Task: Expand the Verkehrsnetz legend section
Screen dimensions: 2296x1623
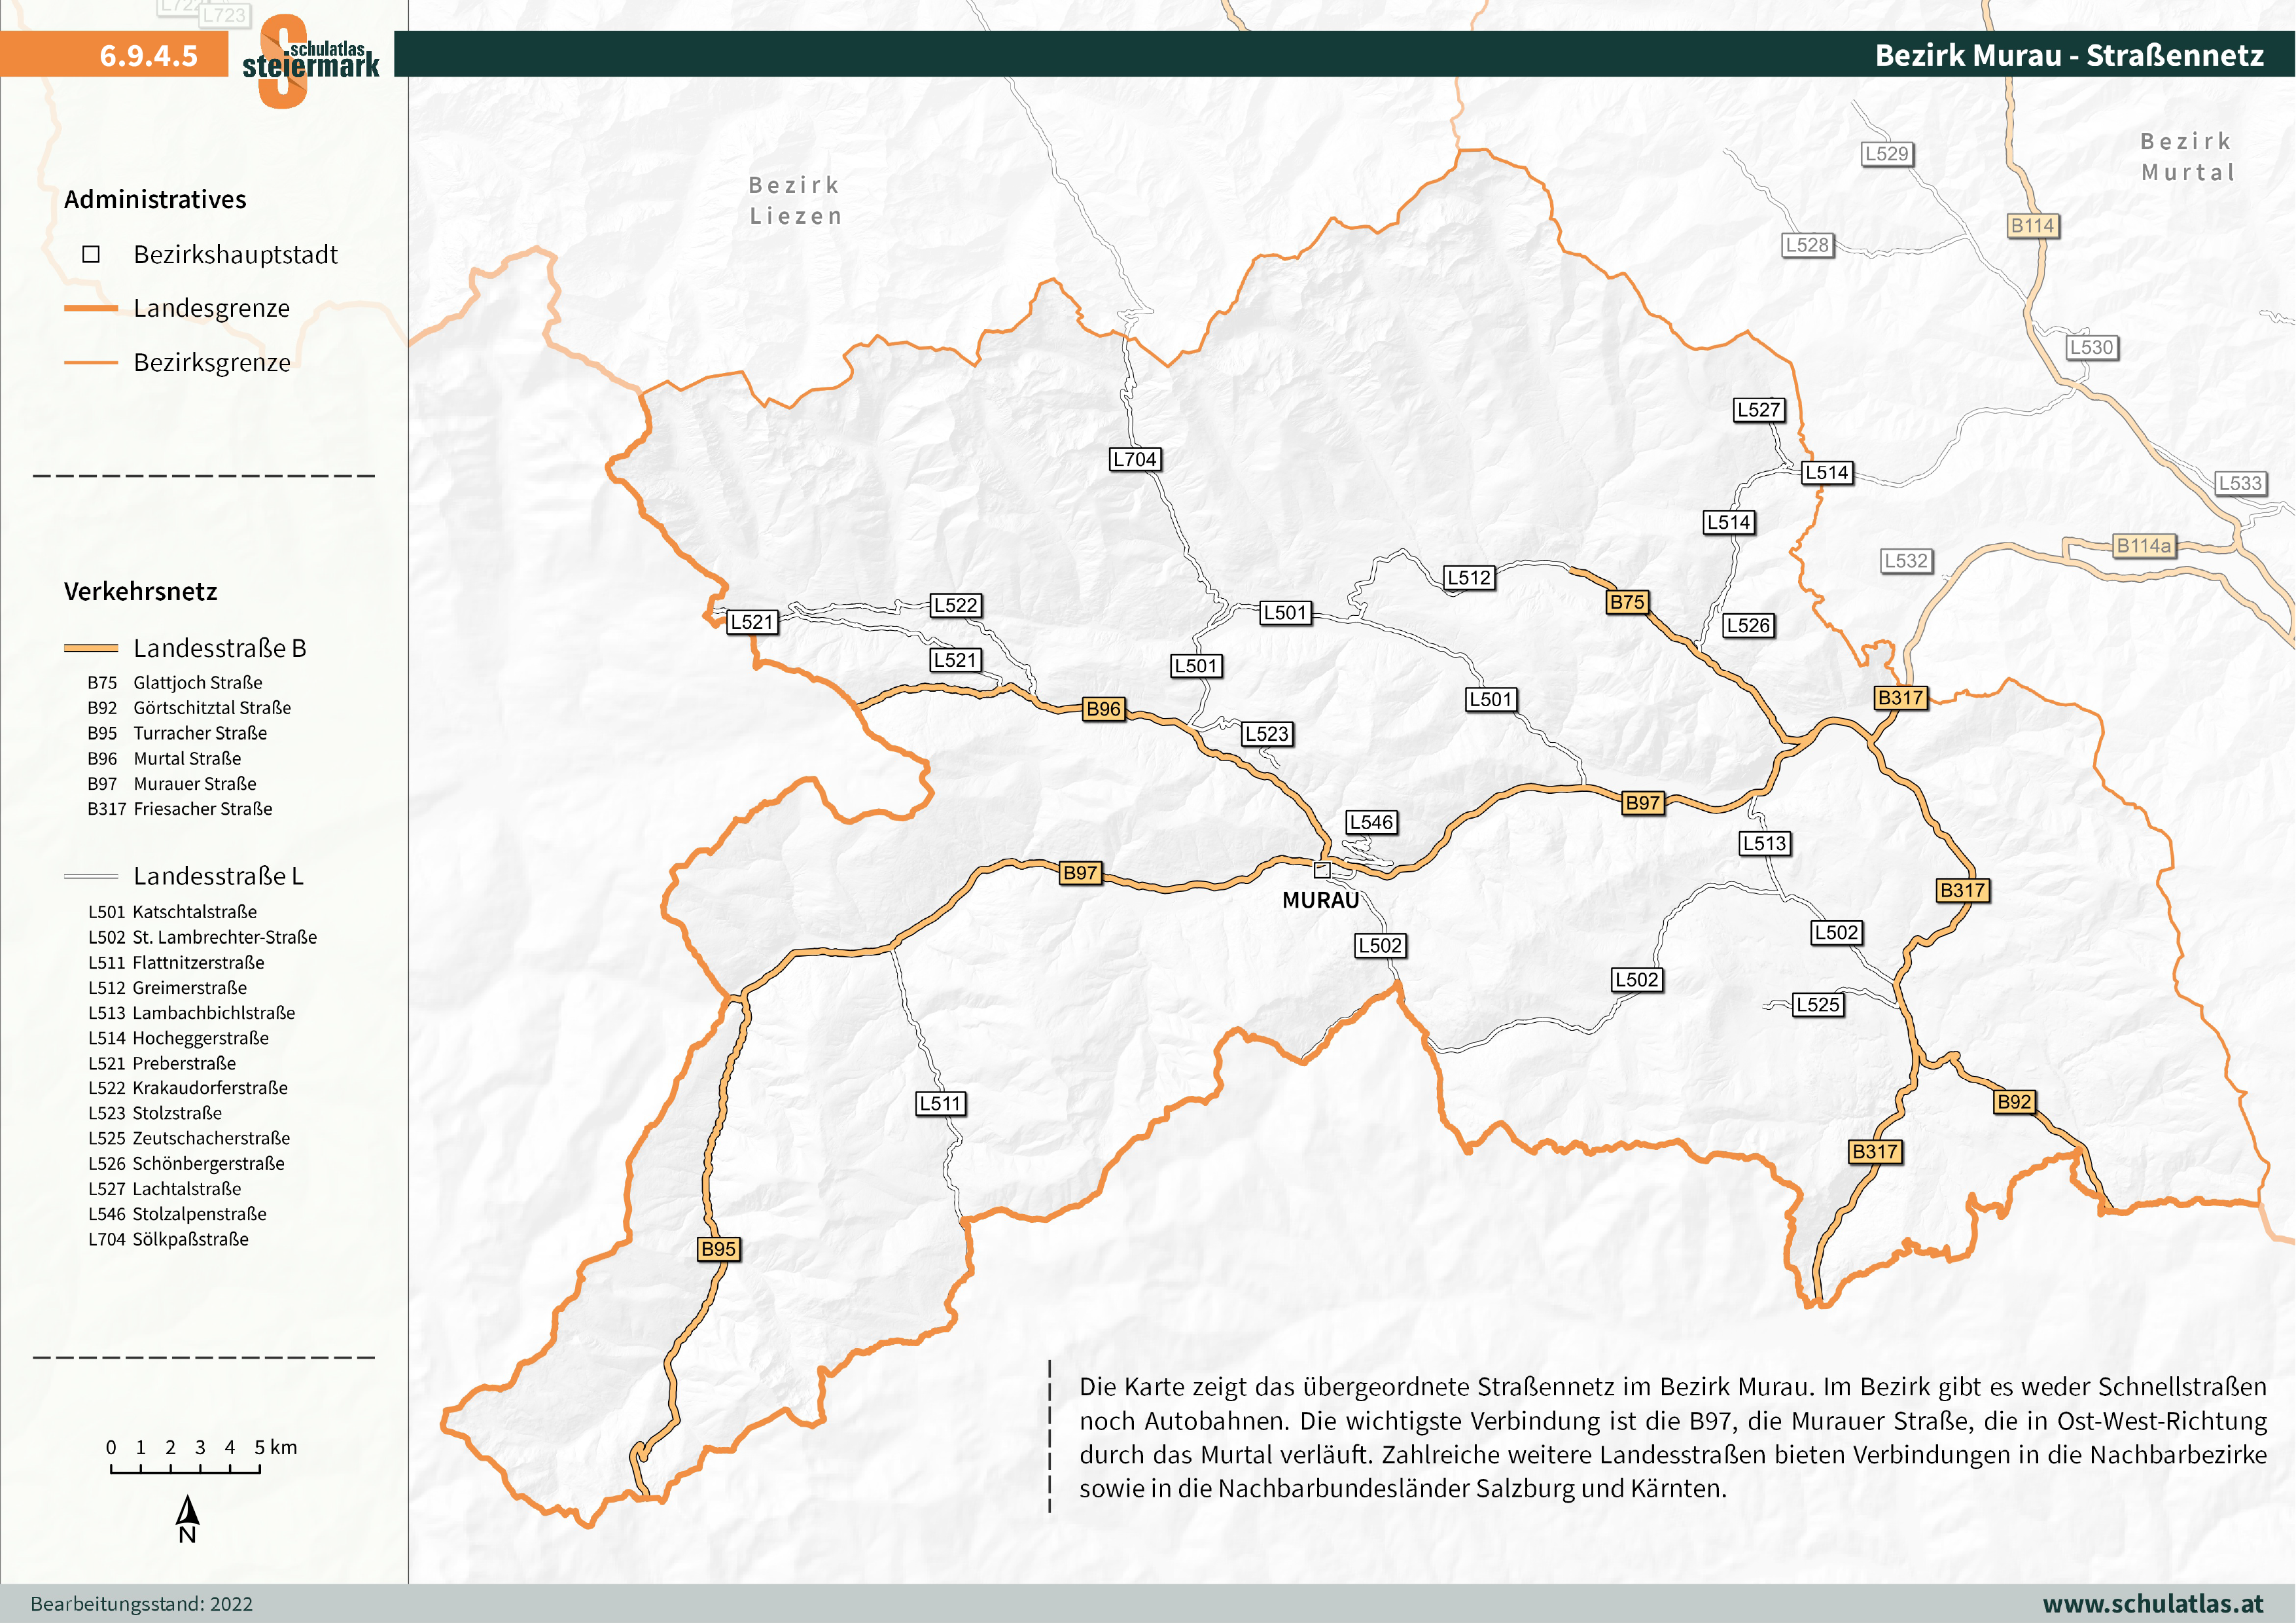Action: coord(140,592)
